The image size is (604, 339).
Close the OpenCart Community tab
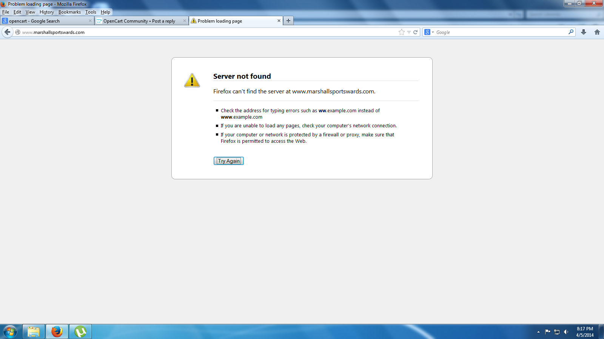(x=185, y=21)
